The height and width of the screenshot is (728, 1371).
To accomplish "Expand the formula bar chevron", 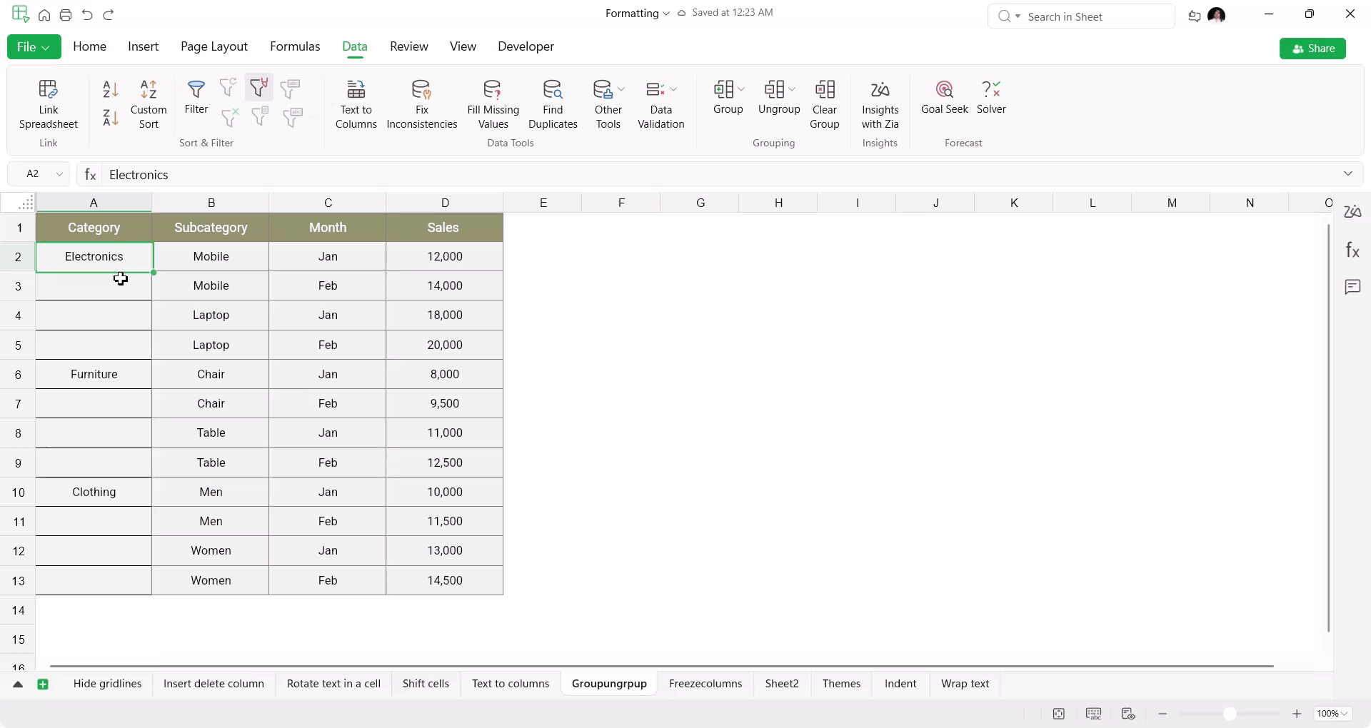I will [1347, 173].
